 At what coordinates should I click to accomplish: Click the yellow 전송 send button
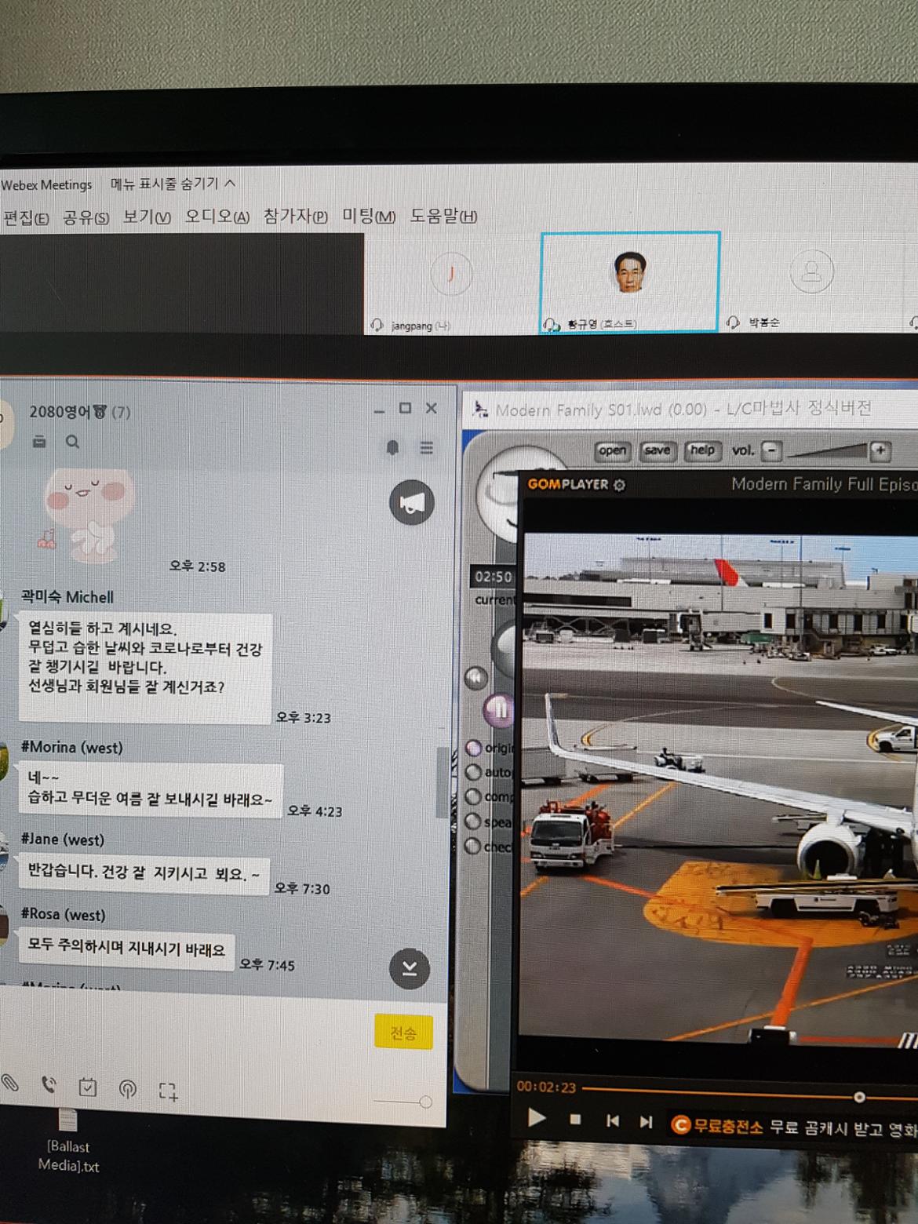click(403, 1033)
